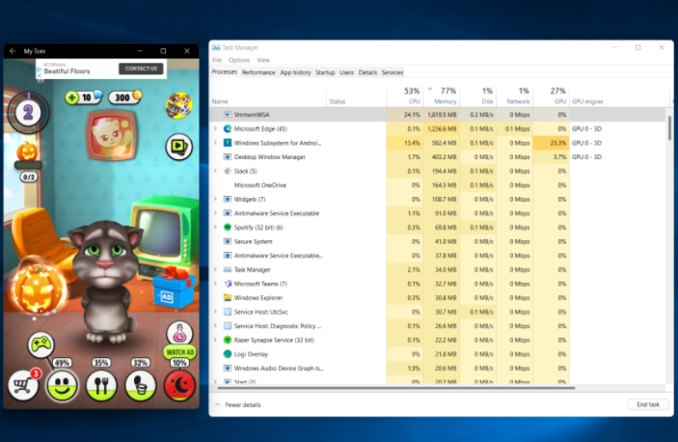Open the gamepad mini-games icon
The image size is (678, 442).
pos(40,344)
